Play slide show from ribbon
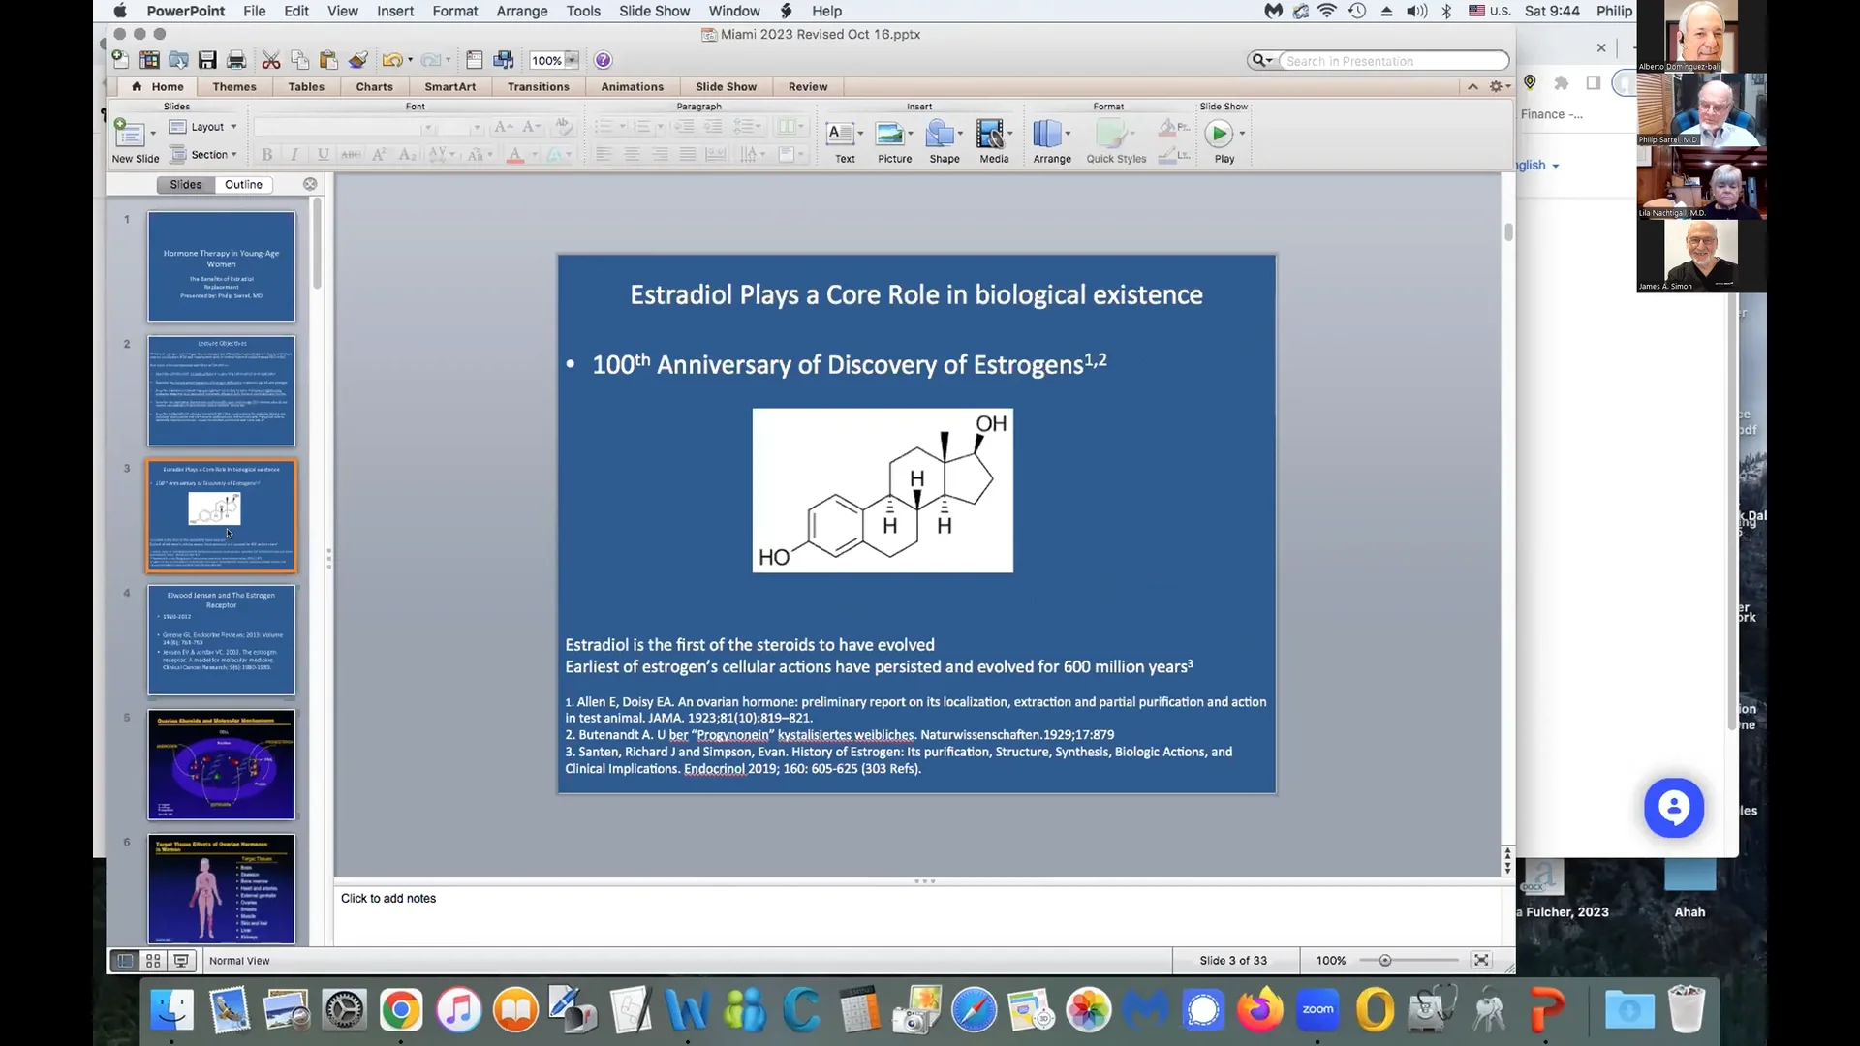1860x1046 pixels. click(1219, 134)
